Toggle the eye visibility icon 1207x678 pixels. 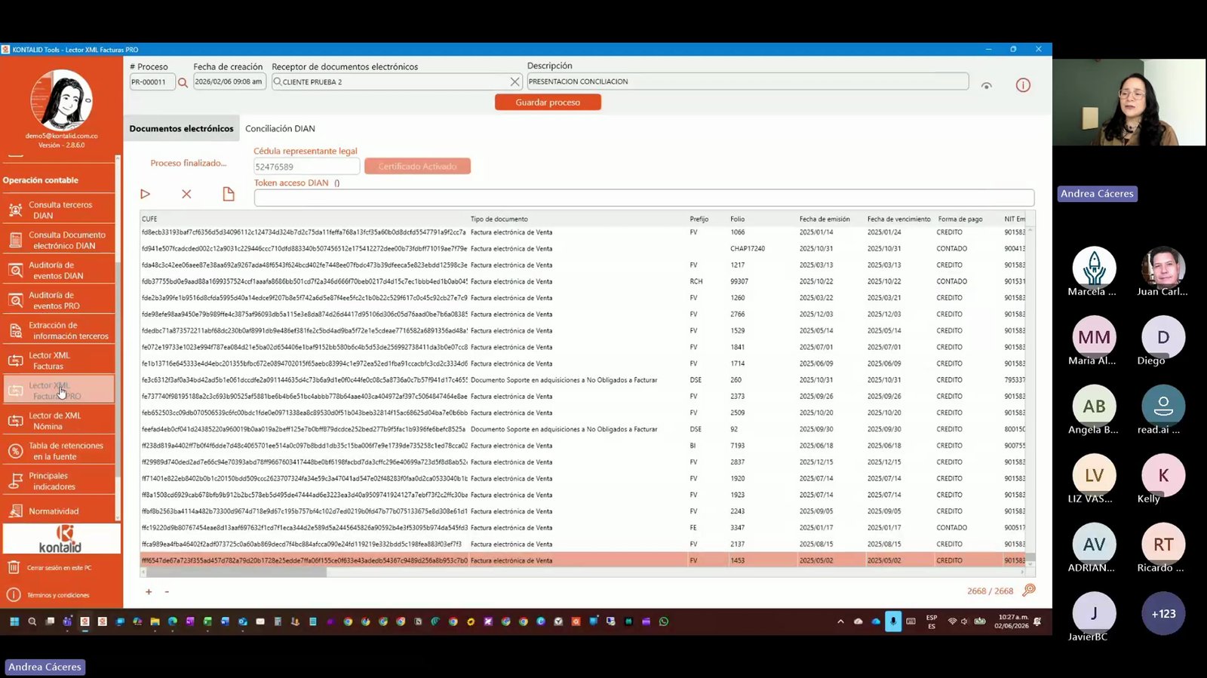[x=986, y=85]
